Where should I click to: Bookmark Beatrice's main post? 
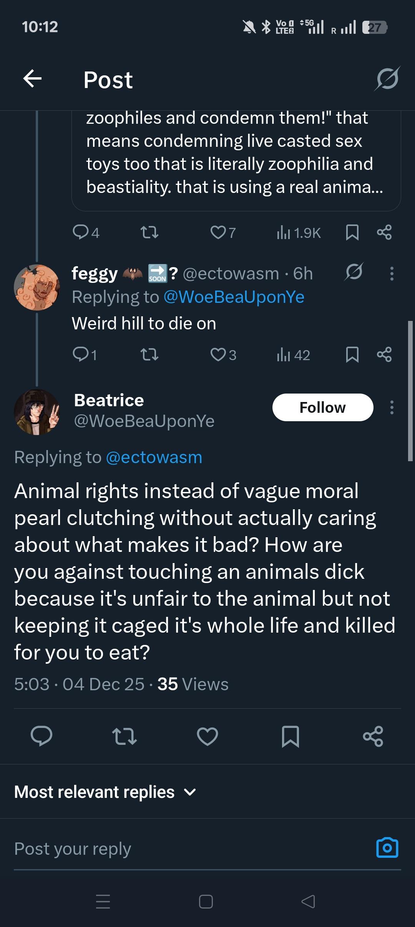click(290, 736)
